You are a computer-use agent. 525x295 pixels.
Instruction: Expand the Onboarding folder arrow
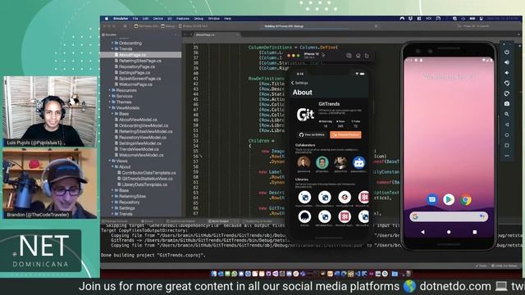pyautogui.click(x=112, y=43)
